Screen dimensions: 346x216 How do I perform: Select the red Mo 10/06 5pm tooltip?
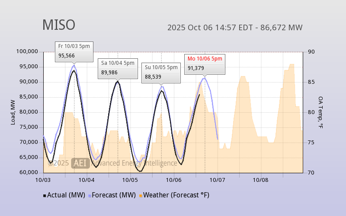205,64
